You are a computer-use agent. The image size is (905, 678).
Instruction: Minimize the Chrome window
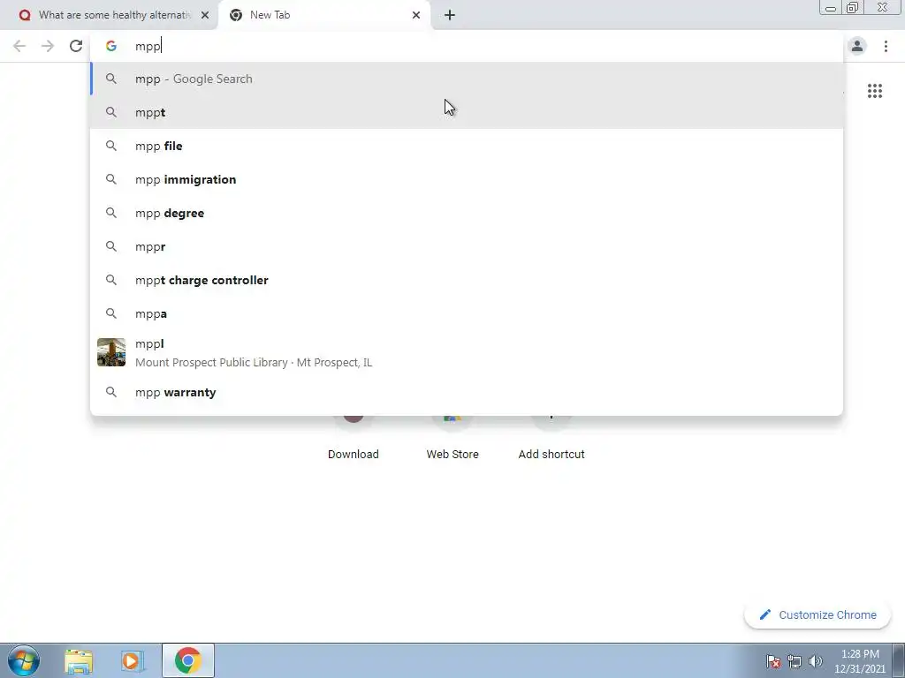coord(831,7)
